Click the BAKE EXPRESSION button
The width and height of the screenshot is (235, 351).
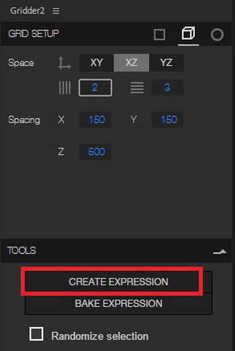118,303
